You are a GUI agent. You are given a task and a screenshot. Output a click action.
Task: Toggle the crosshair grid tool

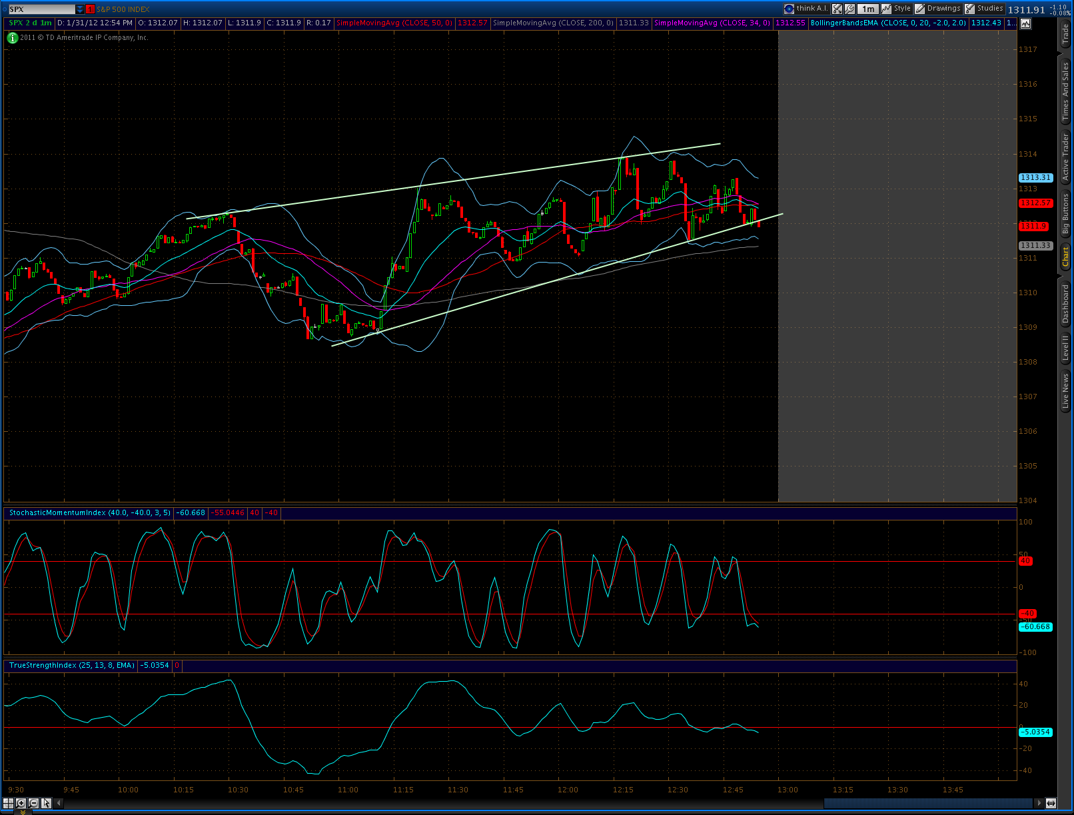click(9, 803)
